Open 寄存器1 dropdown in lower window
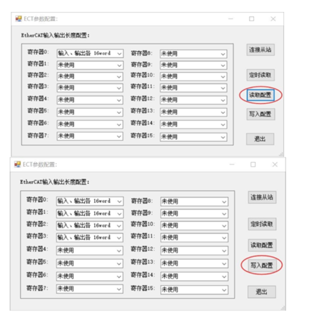Screen dimensions: 311x327 [x=90, y=213]
